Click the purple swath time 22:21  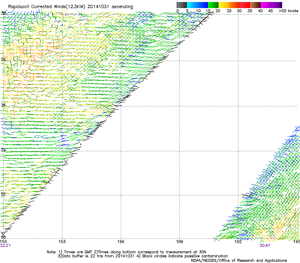[5, 246]
